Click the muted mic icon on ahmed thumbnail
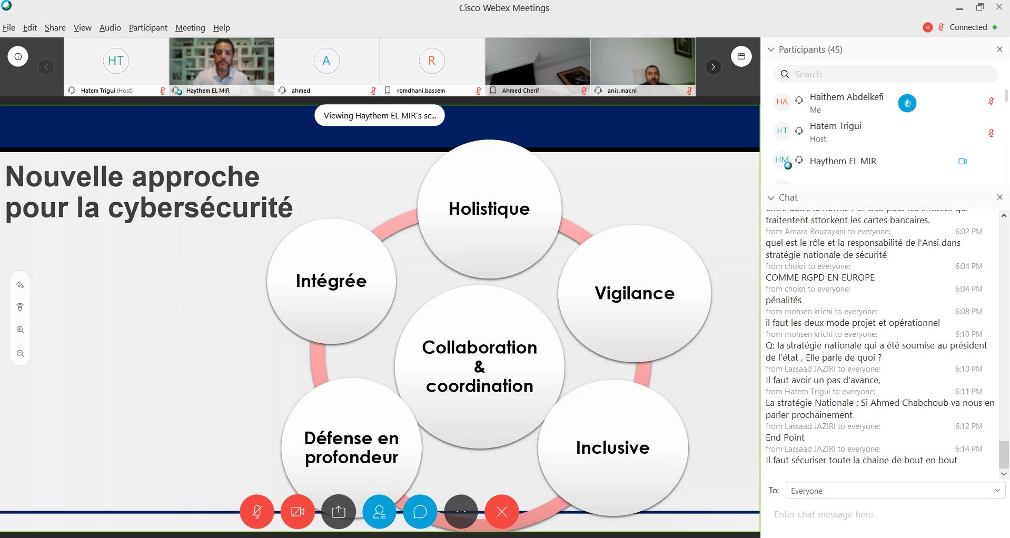Image resolution: width=1010 pixels, height=538 pixels. click(x=373, y=91)
